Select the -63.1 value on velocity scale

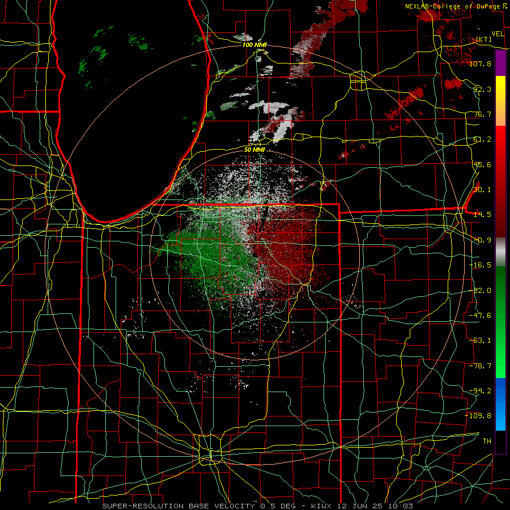tap(480, 341)
